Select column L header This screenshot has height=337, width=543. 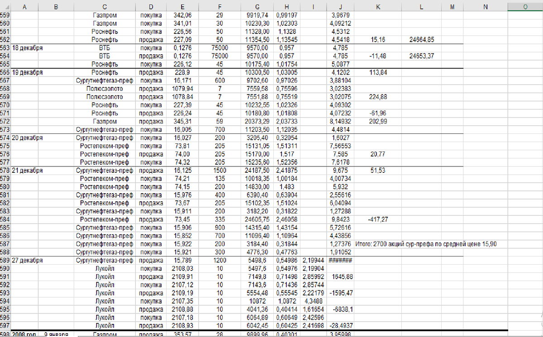coord(421,7)
